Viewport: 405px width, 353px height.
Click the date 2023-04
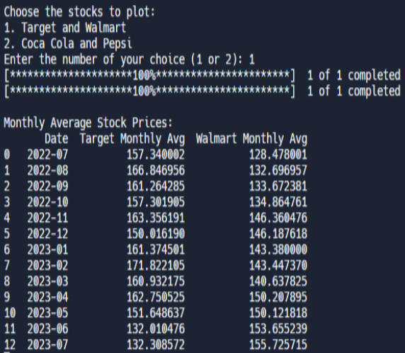47,297
